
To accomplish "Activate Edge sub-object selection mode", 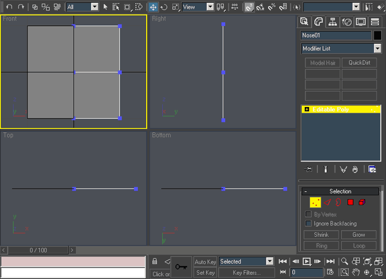I will (x=327, y=202).
